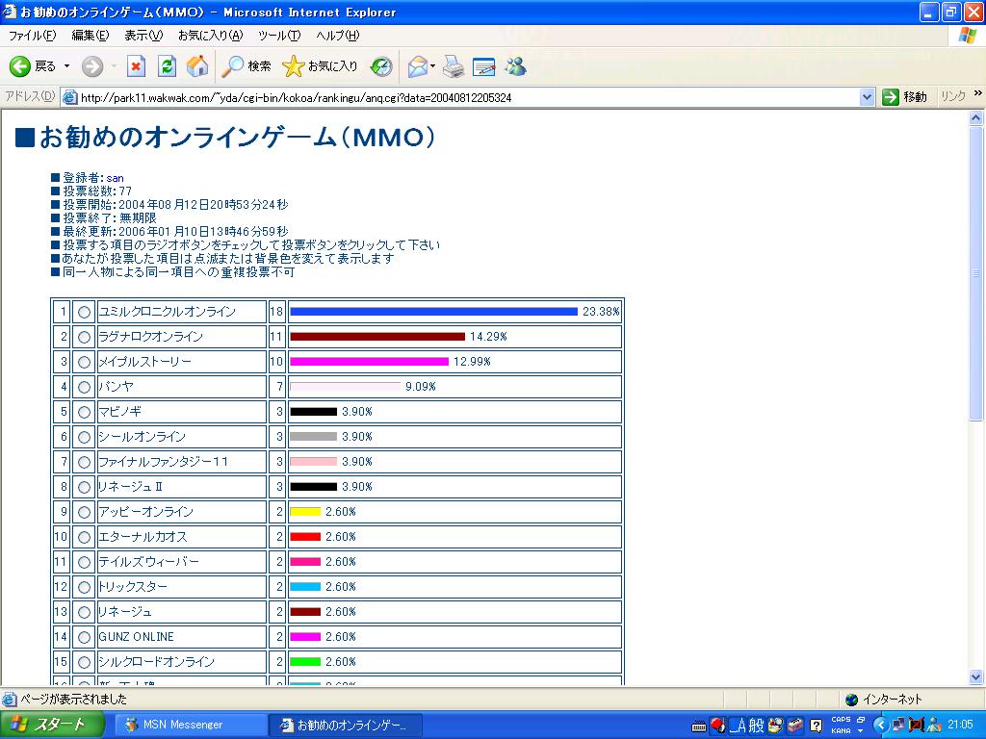Open the Messenger people icon in toolbar
Viewport: 986px width, 739px height.
516,66
